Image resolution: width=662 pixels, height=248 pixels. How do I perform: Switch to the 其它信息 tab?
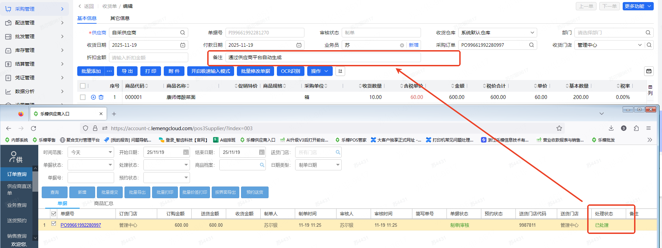(120, 18)
